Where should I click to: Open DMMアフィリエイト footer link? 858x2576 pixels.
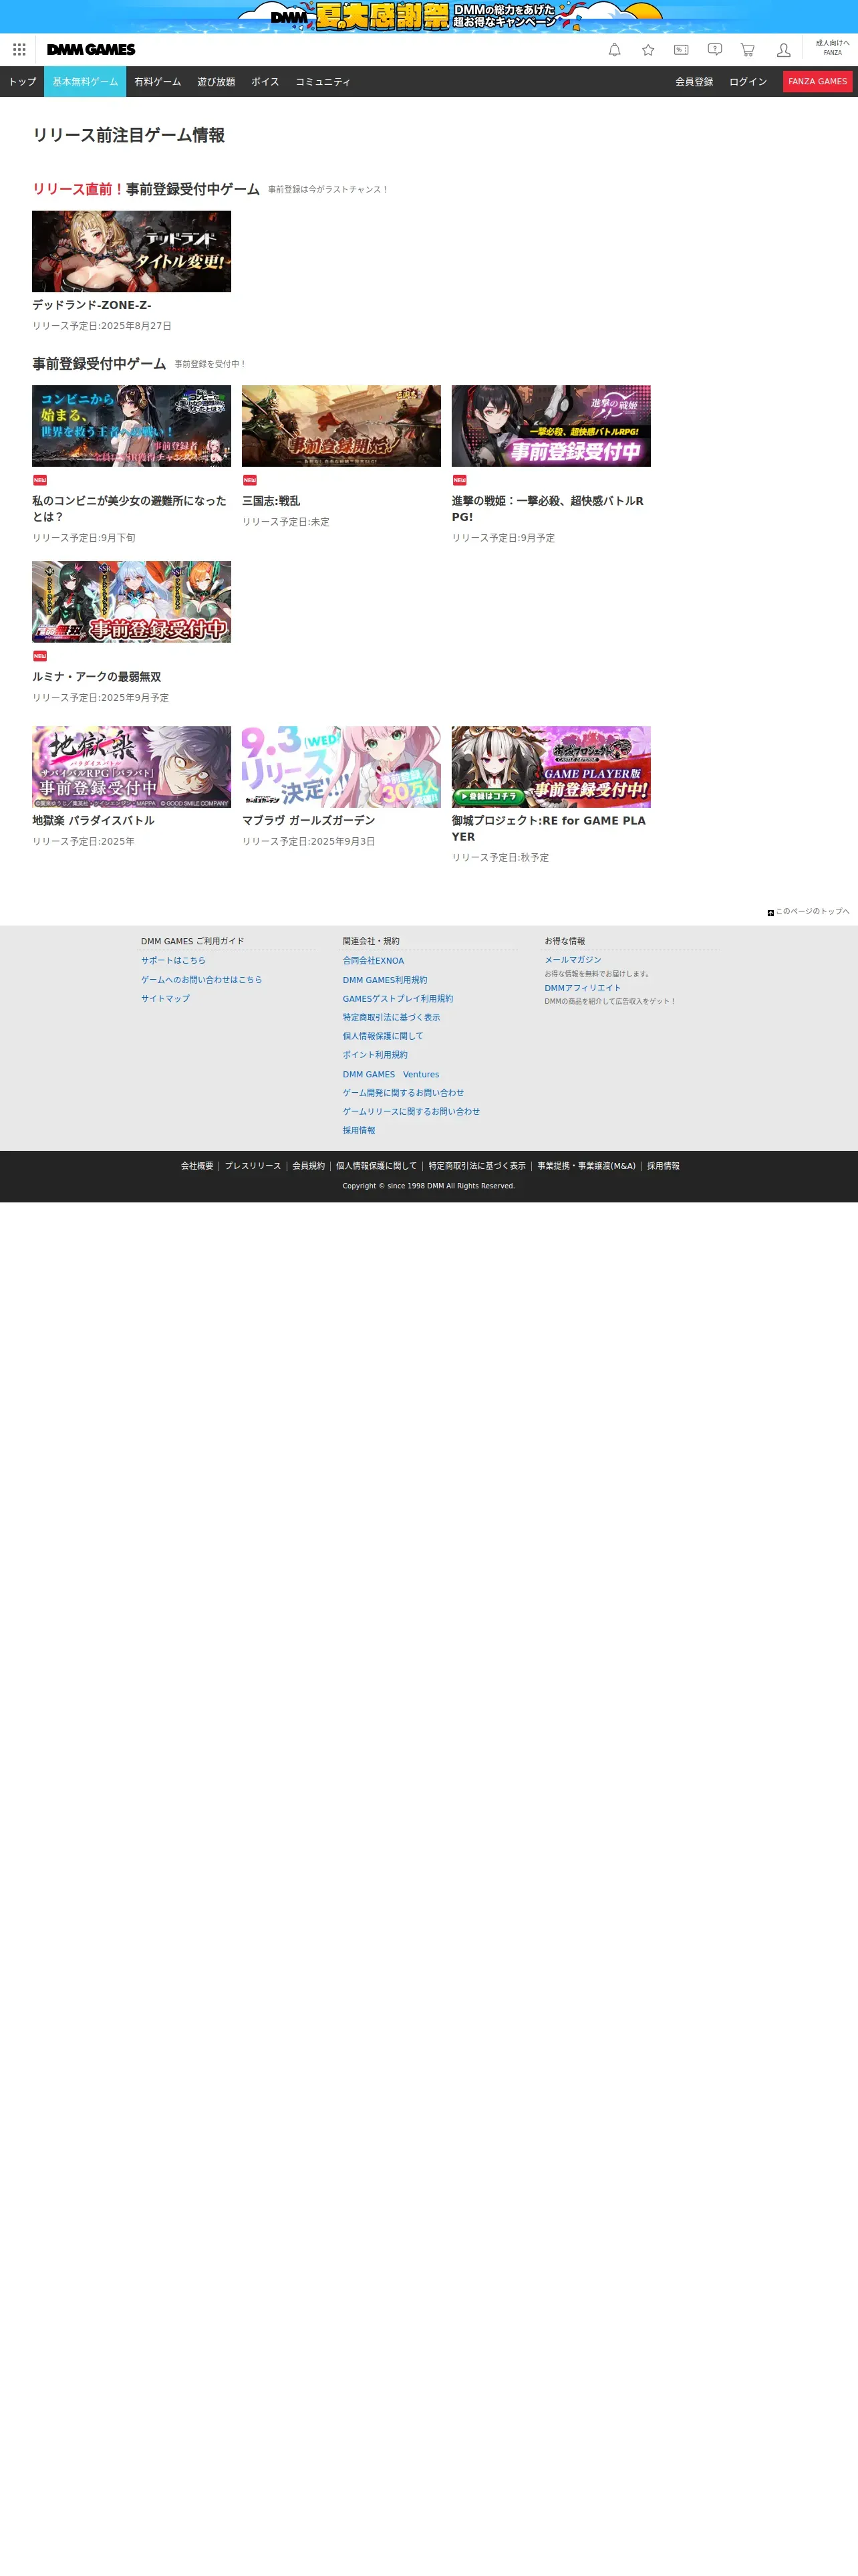coord(582,988)
